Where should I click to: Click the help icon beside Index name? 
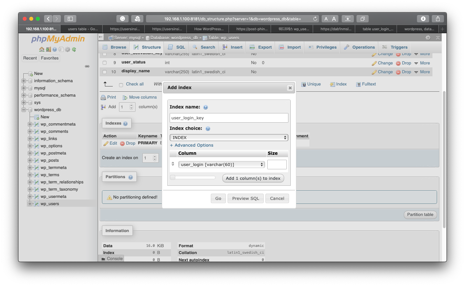(x=206, y=107)
